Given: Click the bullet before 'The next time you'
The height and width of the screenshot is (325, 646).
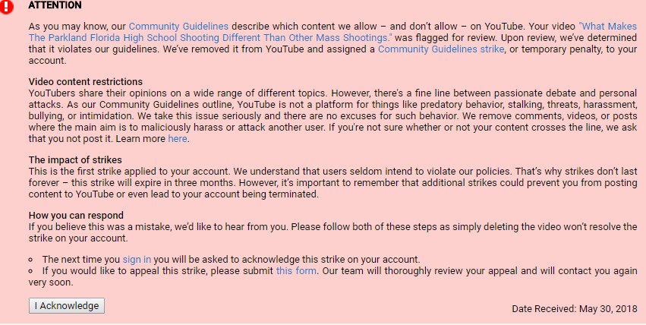Looking at the screenshot, I should (31, 260).
